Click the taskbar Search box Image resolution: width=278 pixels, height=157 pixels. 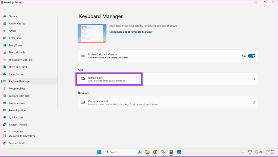pos(123,152)
